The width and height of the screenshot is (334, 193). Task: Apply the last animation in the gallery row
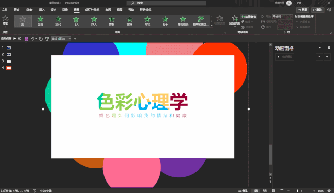pos(201,21)
